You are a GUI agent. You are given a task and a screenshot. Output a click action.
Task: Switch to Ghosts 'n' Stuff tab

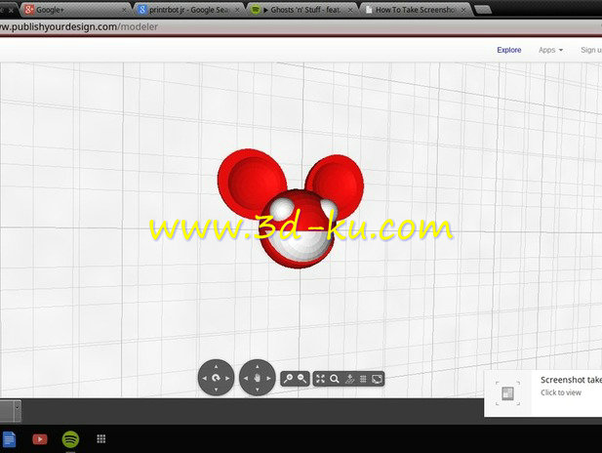tap(301, 10)
